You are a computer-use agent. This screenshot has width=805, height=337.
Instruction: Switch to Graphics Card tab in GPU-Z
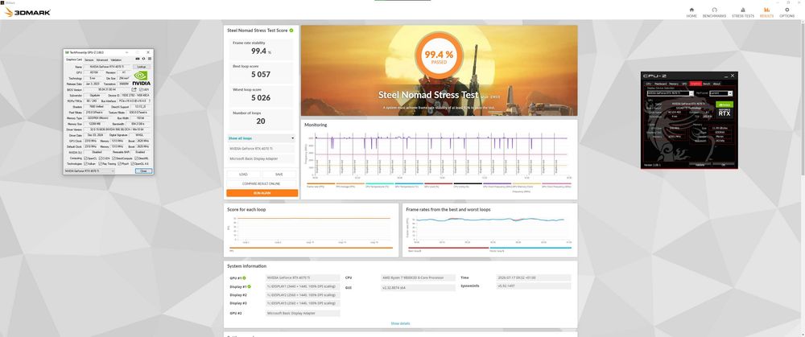click(73, 60)
